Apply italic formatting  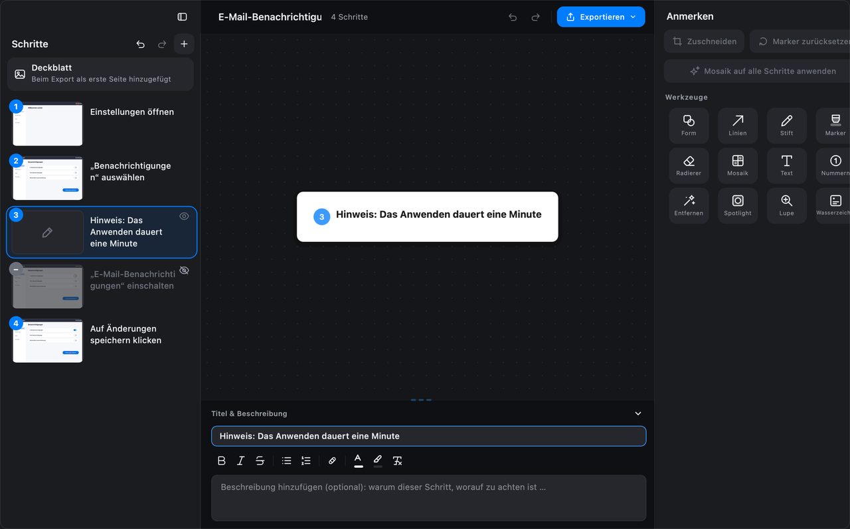(x=240, y=461)
